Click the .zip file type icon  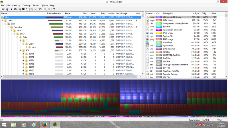(x=148, y=23)
